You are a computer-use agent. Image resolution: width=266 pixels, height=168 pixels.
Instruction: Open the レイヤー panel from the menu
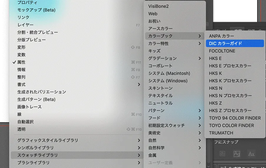25,25
